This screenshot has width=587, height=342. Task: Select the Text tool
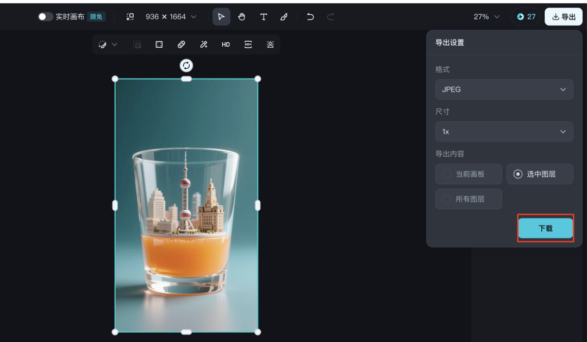pyautogui.click(x=264, y=17)
